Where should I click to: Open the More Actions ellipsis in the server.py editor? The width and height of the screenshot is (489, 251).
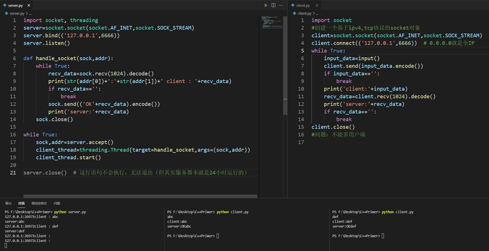(x=281, y=6)
